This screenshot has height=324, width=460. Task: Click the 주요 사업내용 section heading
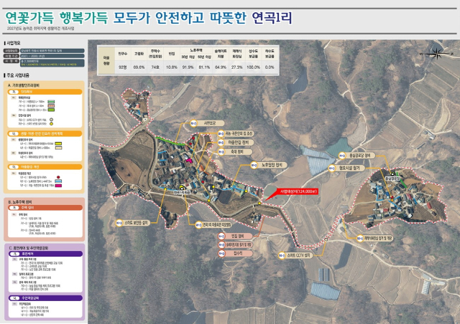pos(17,75)
